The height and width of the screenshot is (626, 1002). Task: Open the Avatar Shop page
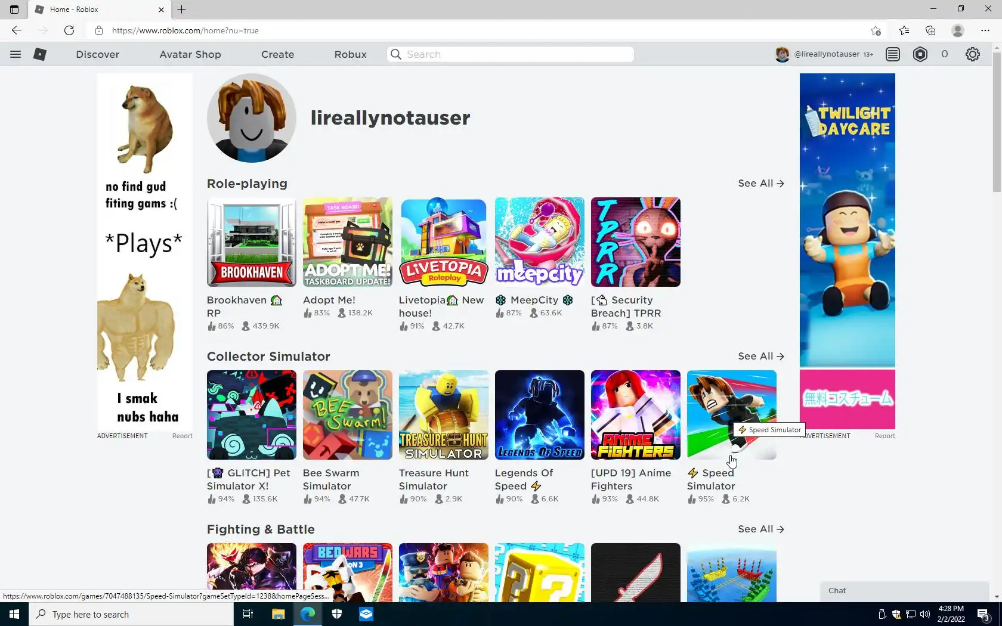click(x=190, y=54)
